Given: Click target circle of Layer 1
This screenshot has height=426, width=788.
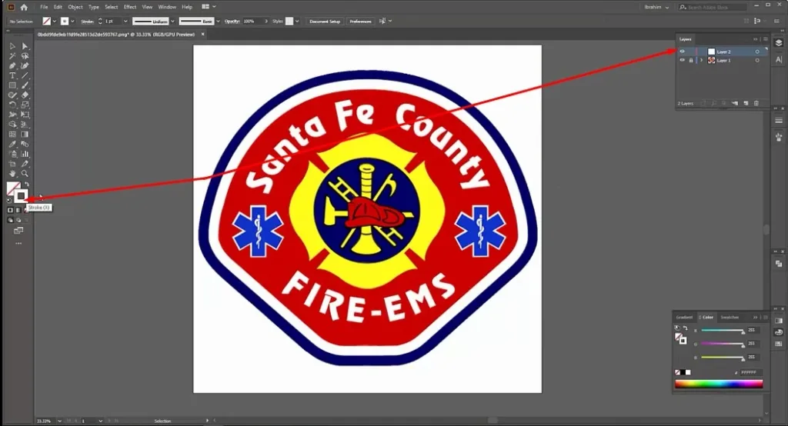Looking at the screenshot, I should coord(757,60).
